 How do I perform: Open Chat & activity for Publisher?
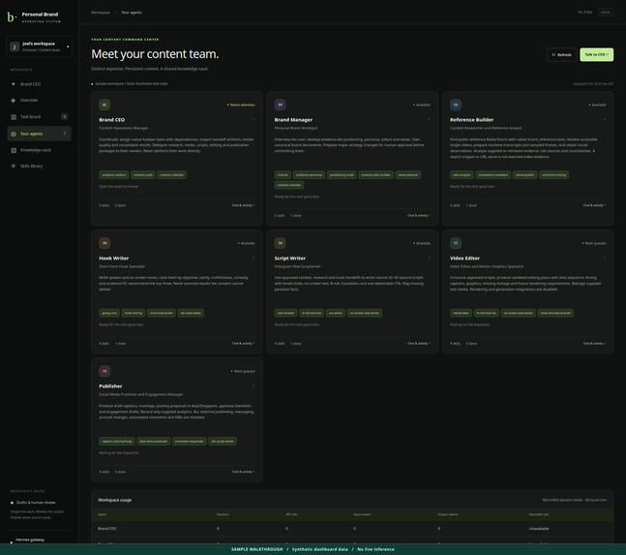click(x=243, y=472)
